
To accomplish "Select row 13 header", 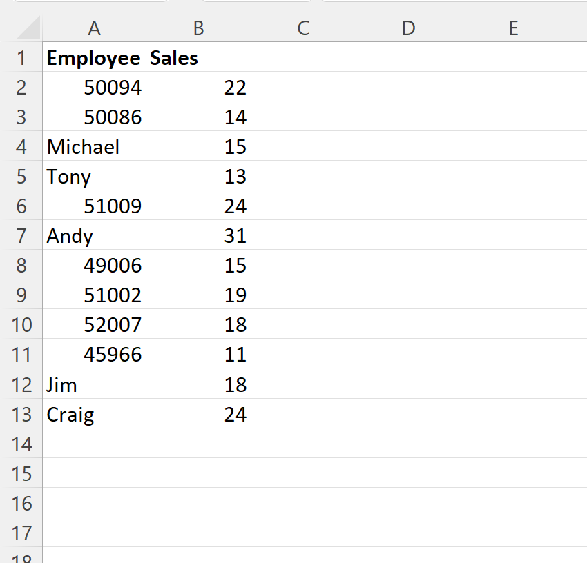I will click(x=23, y=414).
